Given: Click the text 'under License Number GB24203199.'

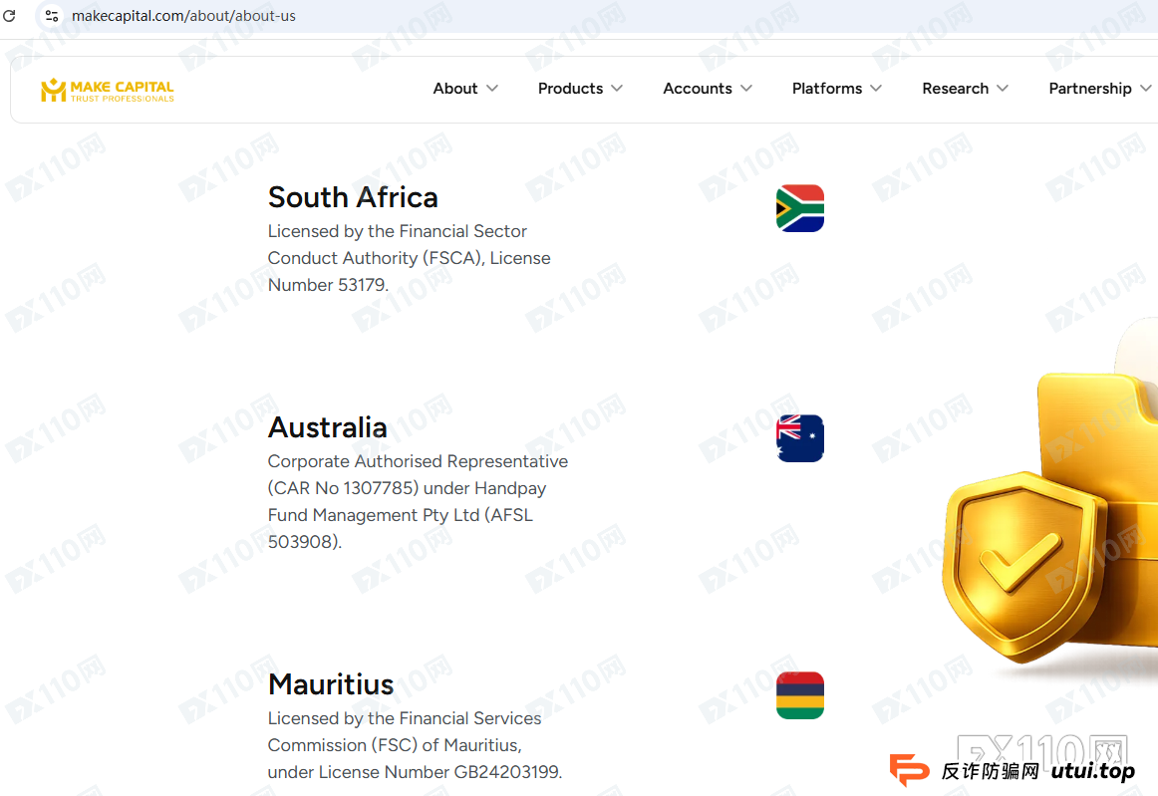Looking at the screenshot, I should [x=415, y=772].
